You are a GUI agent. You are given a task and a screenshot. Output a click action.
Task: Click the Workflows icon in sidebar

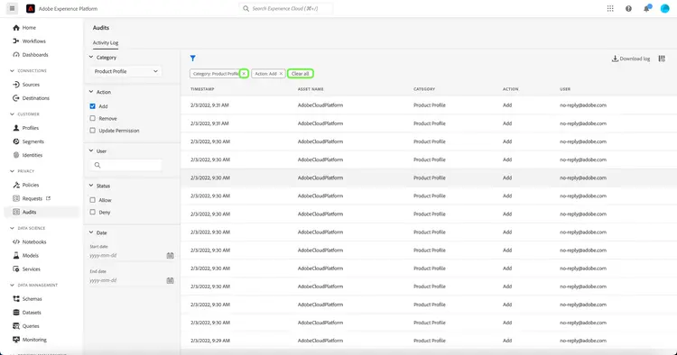coord(16,41)
